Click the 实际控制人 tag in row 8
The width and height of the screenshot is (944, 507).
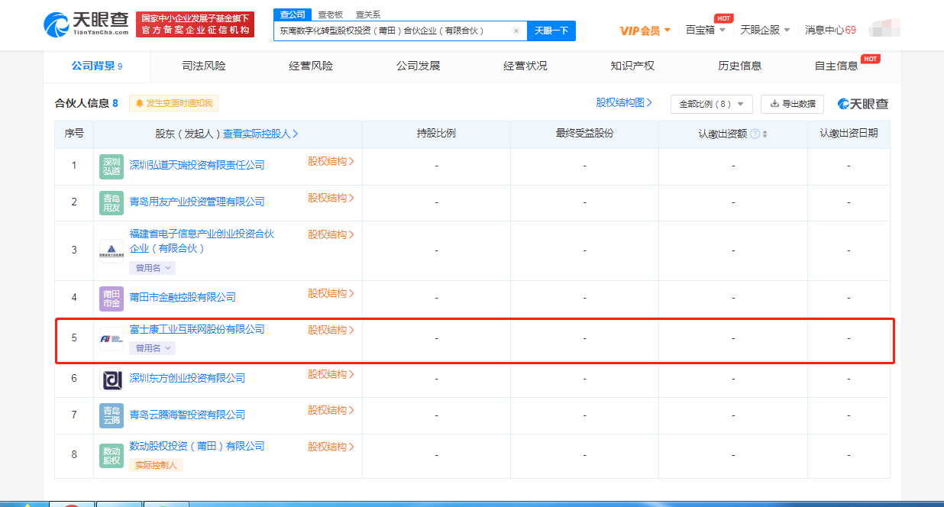156,465
